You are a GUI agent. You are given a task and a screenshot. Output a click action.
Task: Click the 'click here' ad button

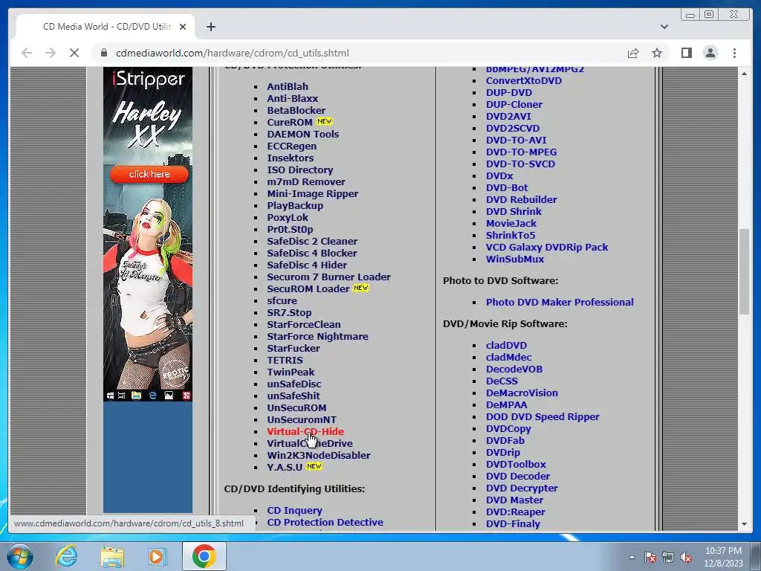[x=149, y=174]
